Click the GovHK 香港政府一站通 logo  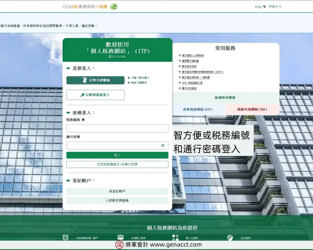[85, 7]
